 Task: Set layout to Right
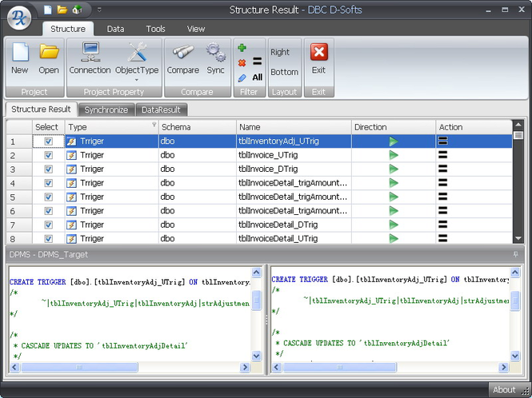280,52
